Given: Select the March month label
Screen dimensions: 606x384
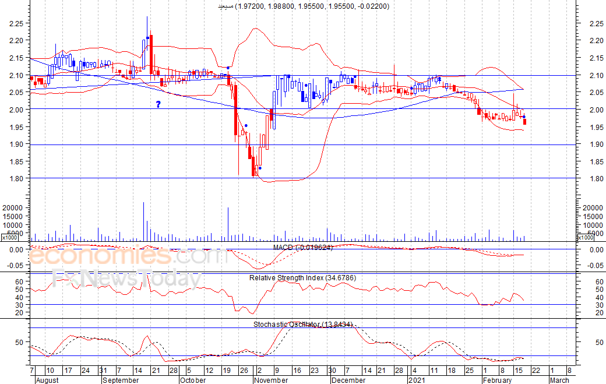Looking at the screenshot, I should (x=559, y=380).
